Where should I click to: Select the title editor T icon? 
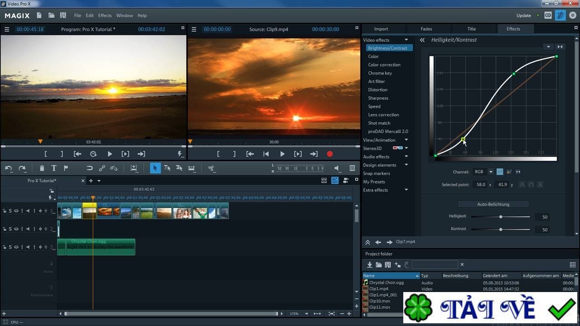(x=53, y=168)
